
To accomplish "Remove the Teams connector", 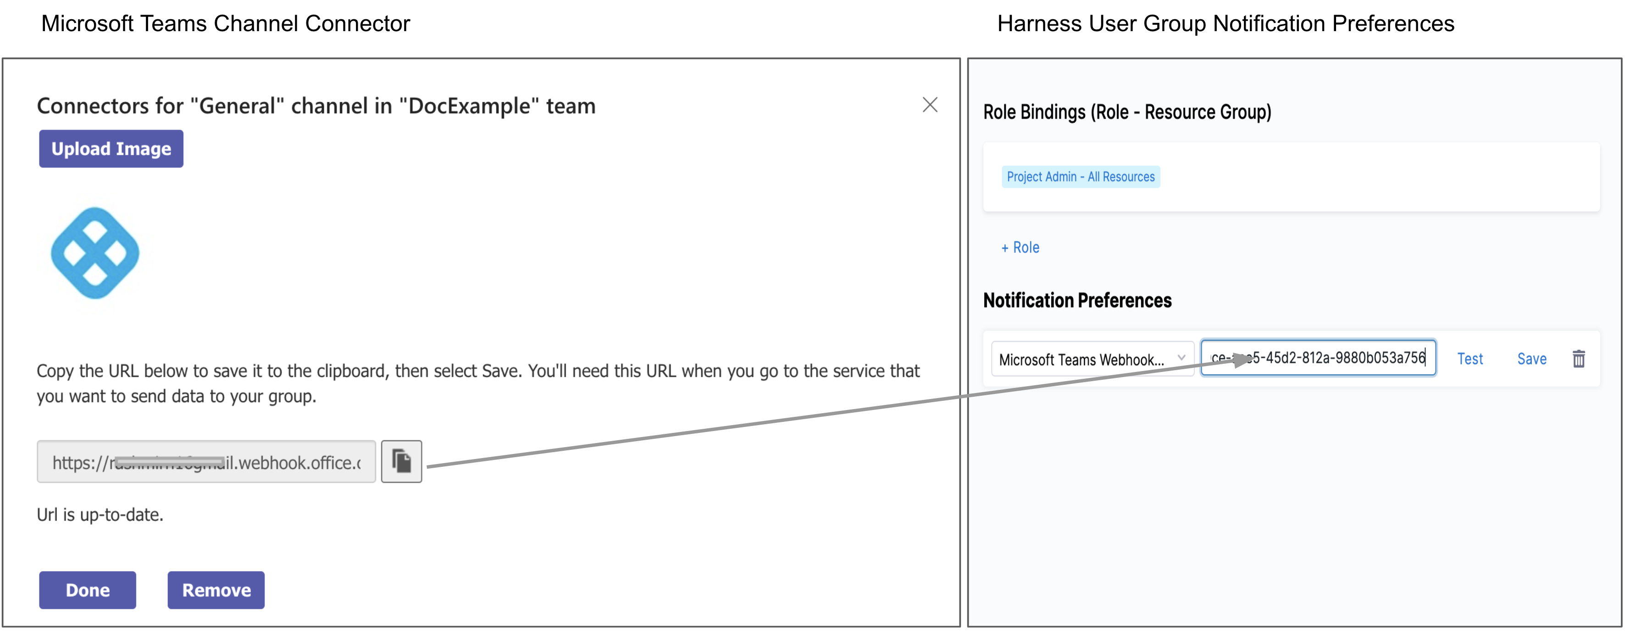I will [x=216, y=590].
